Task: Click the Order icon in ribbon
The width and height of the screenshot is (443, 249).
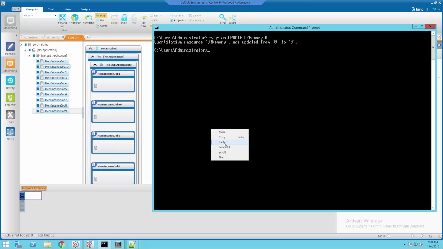Action: tap(233, 18)
